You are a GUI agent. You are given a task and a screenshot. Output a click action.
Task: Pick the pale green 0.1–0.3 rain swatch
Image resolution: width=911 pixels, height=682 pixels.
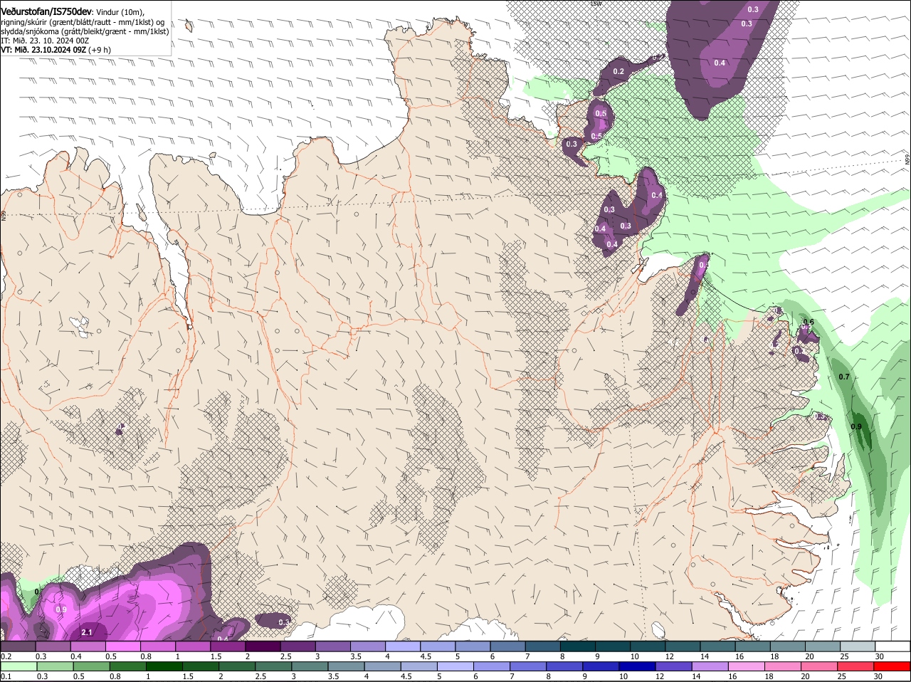(x=19, y=666)
